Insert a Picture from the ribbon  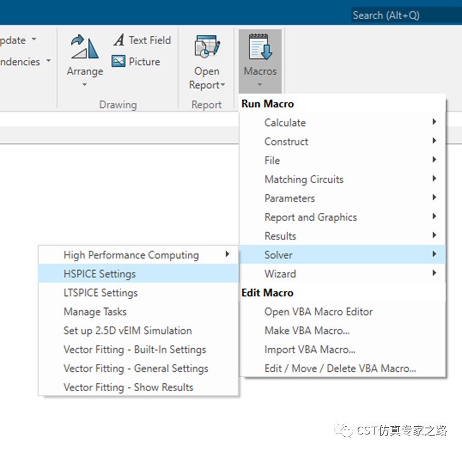[136, 62]
